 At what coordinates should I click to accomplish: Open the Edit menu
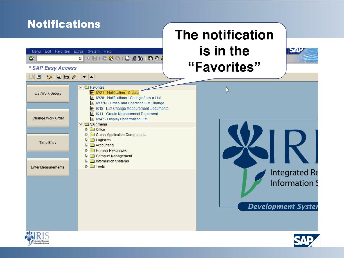48,51
